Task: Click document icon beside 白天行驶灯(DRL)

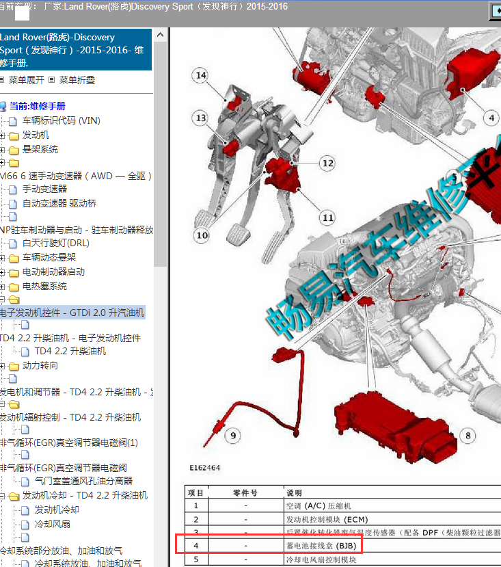Action: point(13,243)
